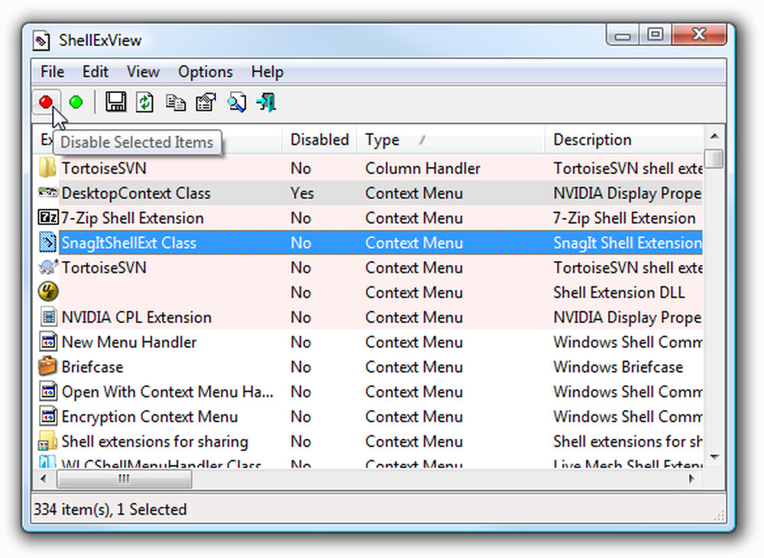Select the NVIDIA CPL Extension row name
The width and height of the screenshot is (764, 558).
[x=137, y=318]
